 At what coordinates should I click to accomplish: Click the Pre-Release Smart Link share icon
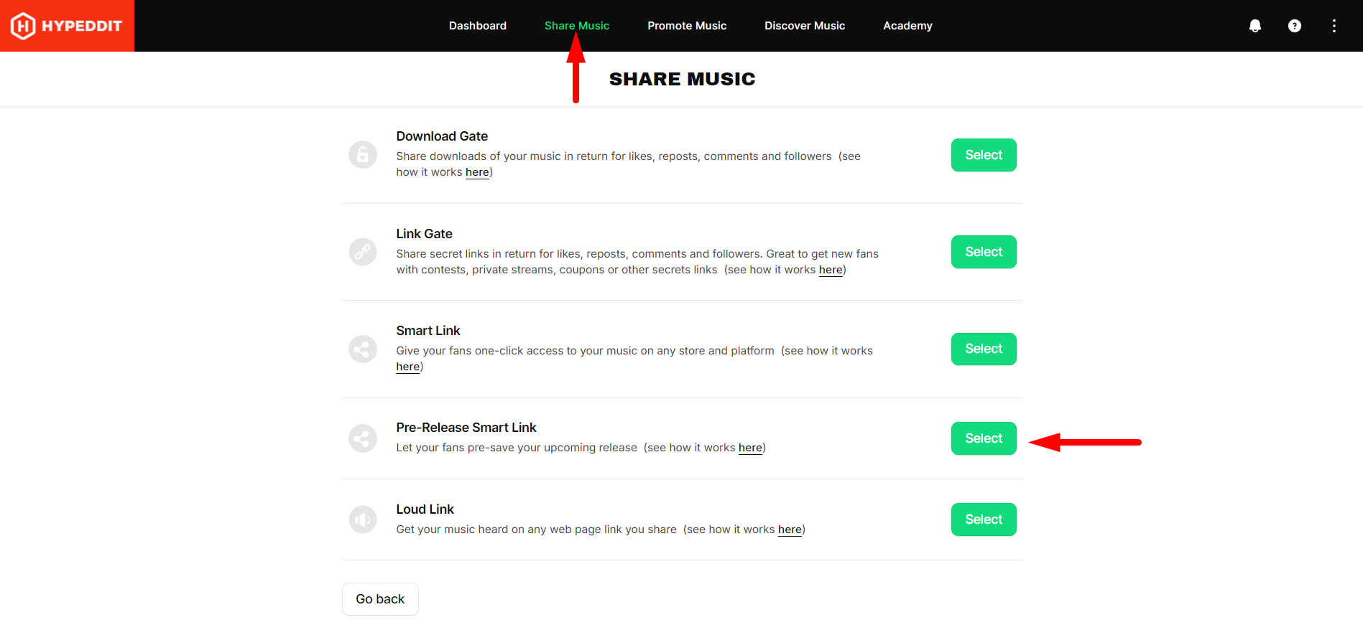(363, 438)
